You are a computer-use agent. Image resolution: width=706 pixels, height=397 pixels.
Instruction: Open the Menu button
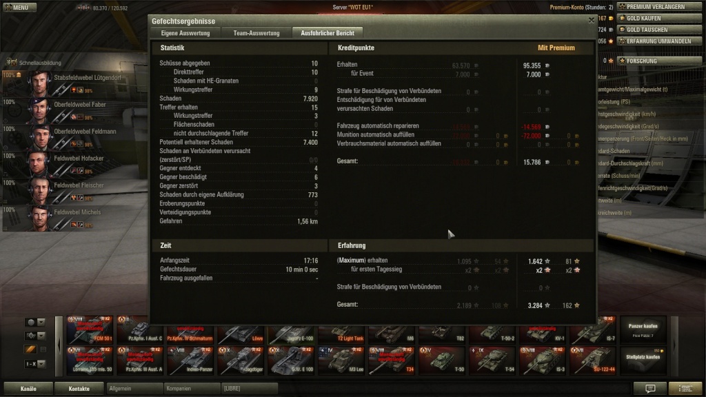point(19,7)
